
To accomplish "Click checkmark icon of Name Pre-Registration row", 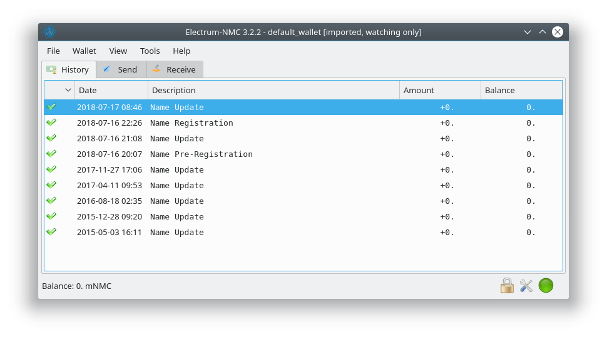I will coord(51,154).
